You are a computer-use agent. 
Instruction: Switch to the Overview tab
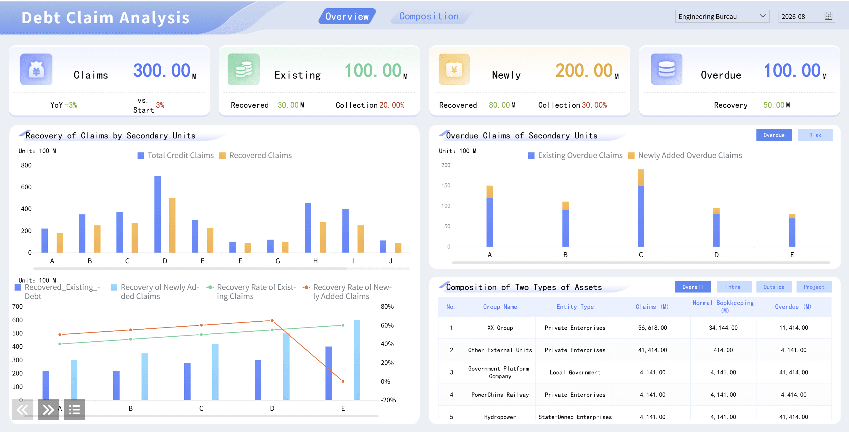(x=347, y=16)
